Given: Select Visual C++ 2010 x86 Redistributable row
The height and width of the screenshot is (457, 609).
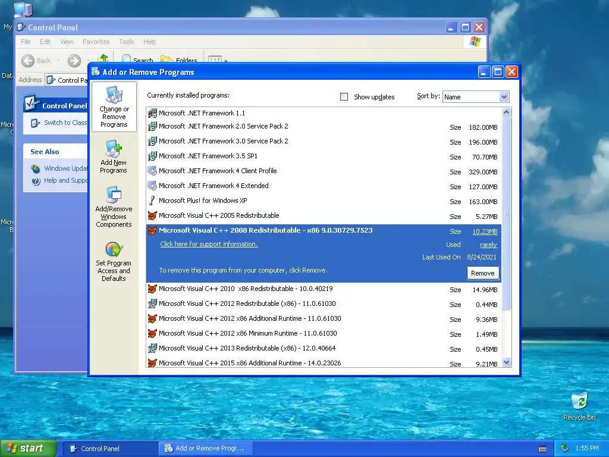Looking at the screenshot, I should 324,289.
